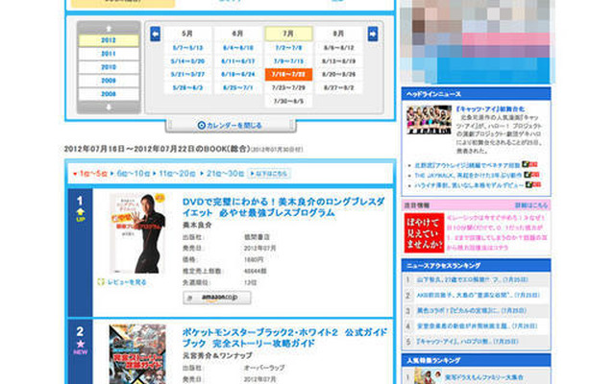615x384 pixels.
Task: Close the calendar with カレンダーを閉じる
Action: tap(231, 126)
